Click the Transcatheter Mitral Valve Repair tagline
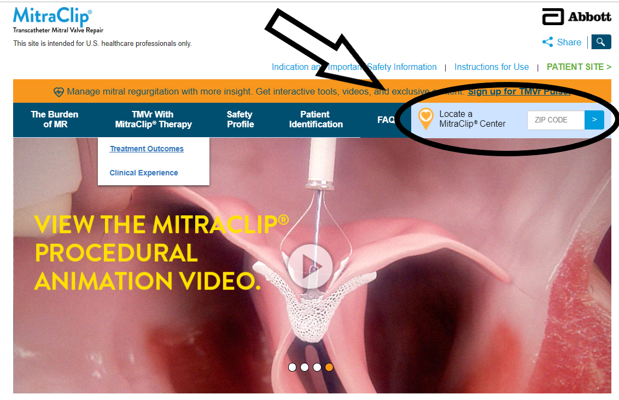The image size is (619, 400). click(58, 31)
